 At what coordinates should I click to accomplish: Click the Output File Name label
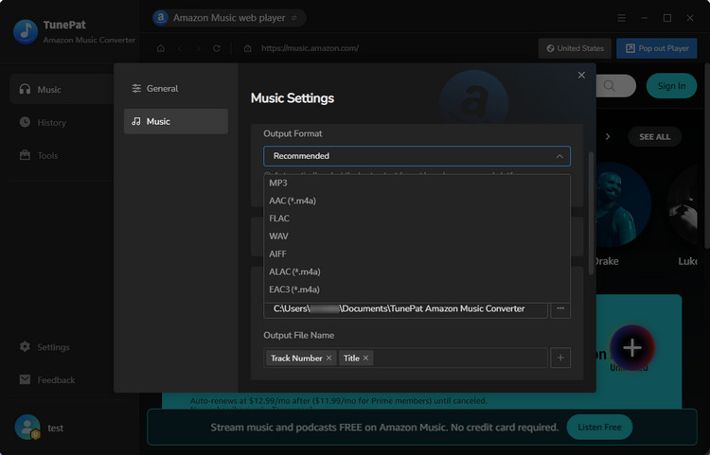tap(299, 335)
